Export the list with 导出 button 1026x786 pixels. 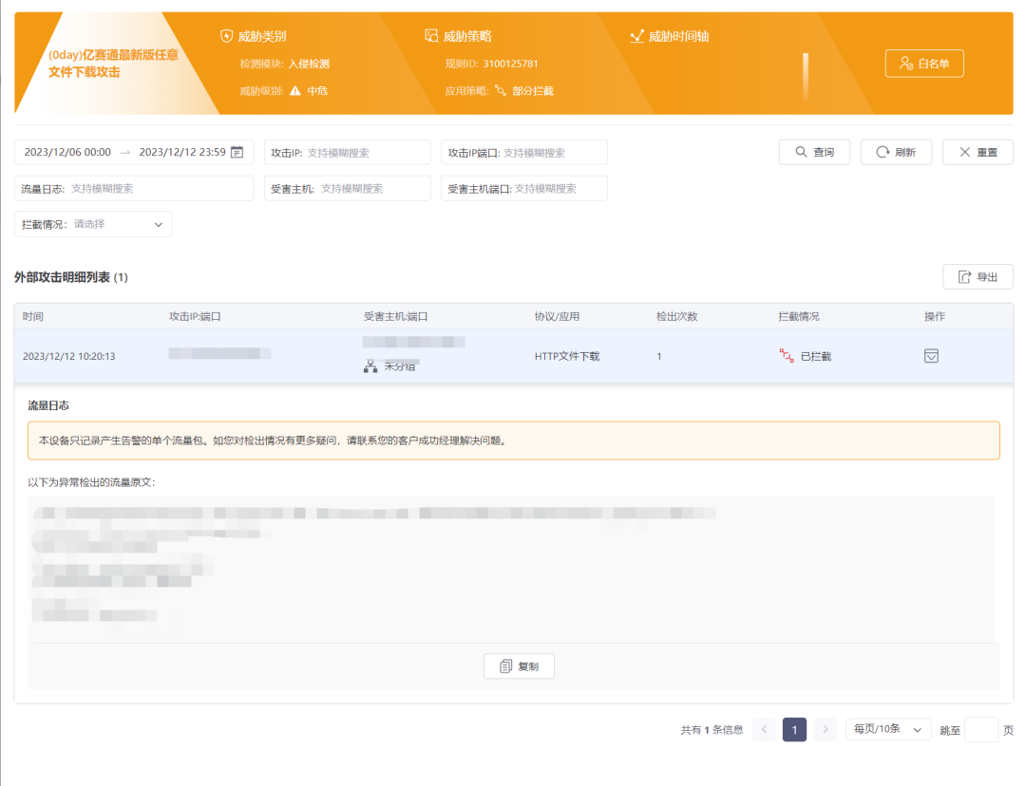(978, 276)
